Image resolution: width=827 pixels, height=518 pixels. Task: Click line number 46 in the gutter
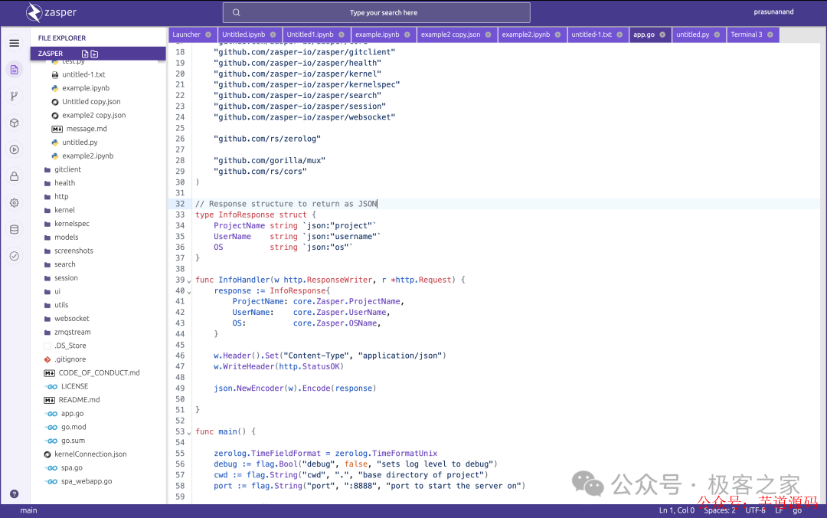pos(180,356)
